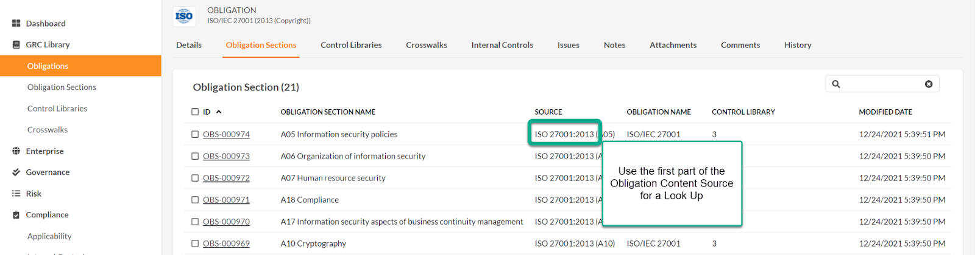Sort by Modified Date column header
This screenshot has width=975, height=255.
coord(885,112)
